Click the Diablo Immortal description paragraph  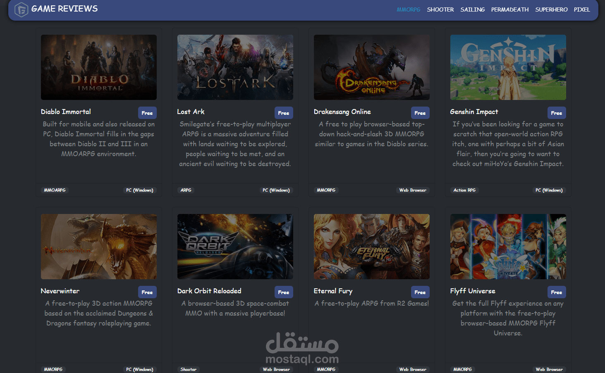(99, 139)
